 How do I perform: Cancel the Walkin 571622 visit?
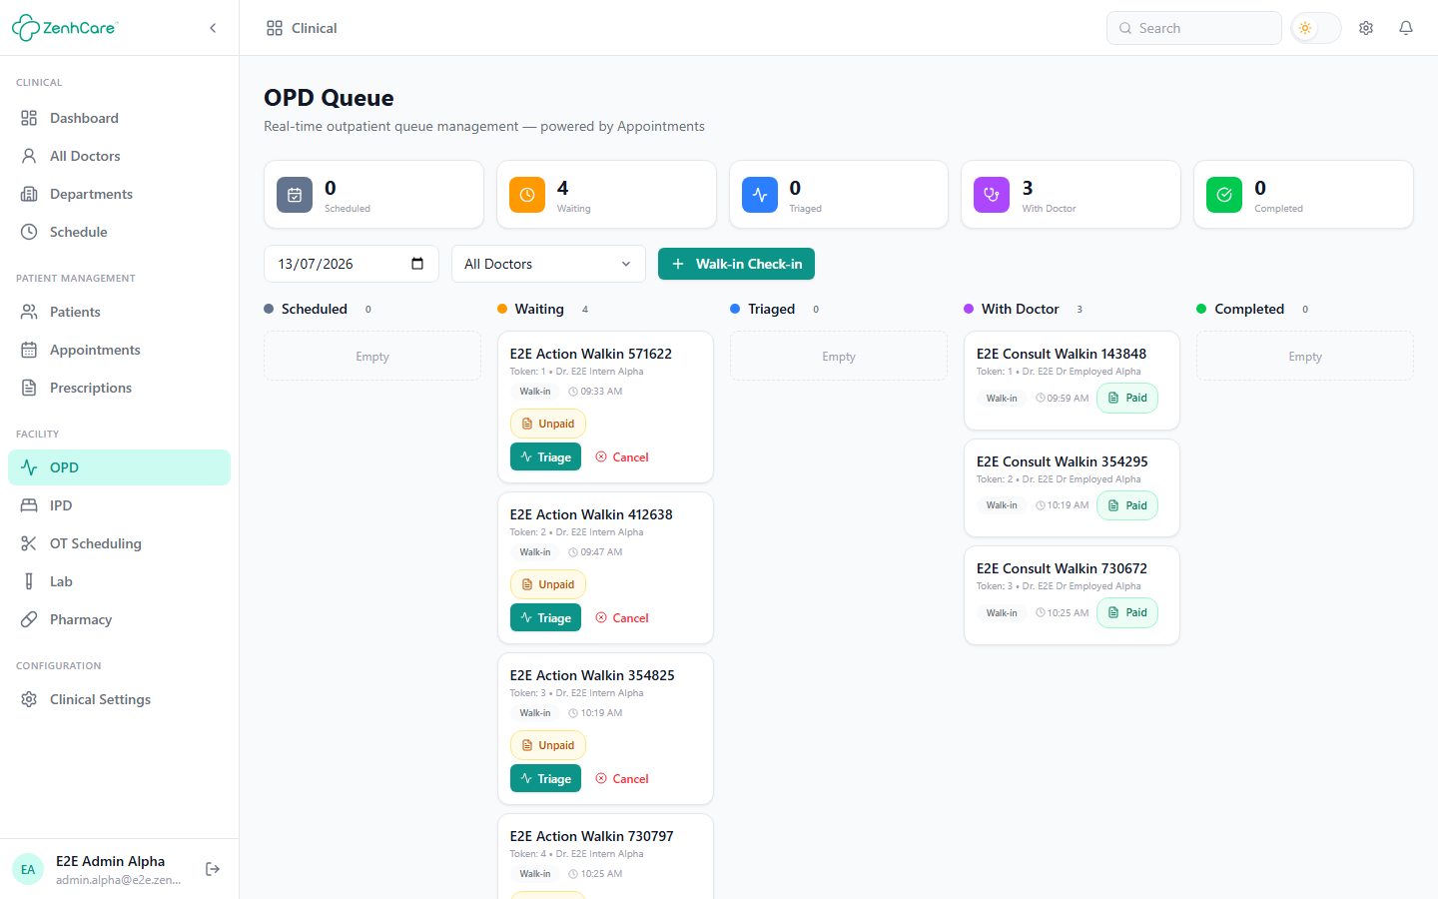622,457
